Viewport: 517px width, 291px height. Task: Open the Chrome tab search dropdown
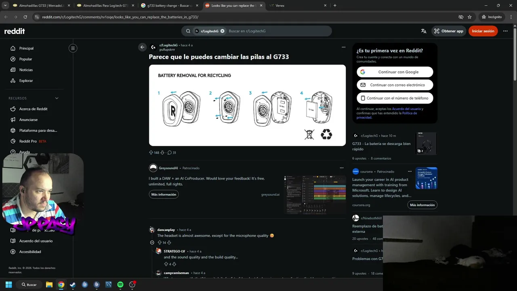(x=5, y=6)
